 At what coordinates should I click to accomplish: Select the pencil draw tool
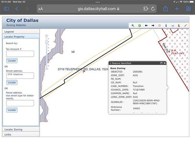pos(186,25)
